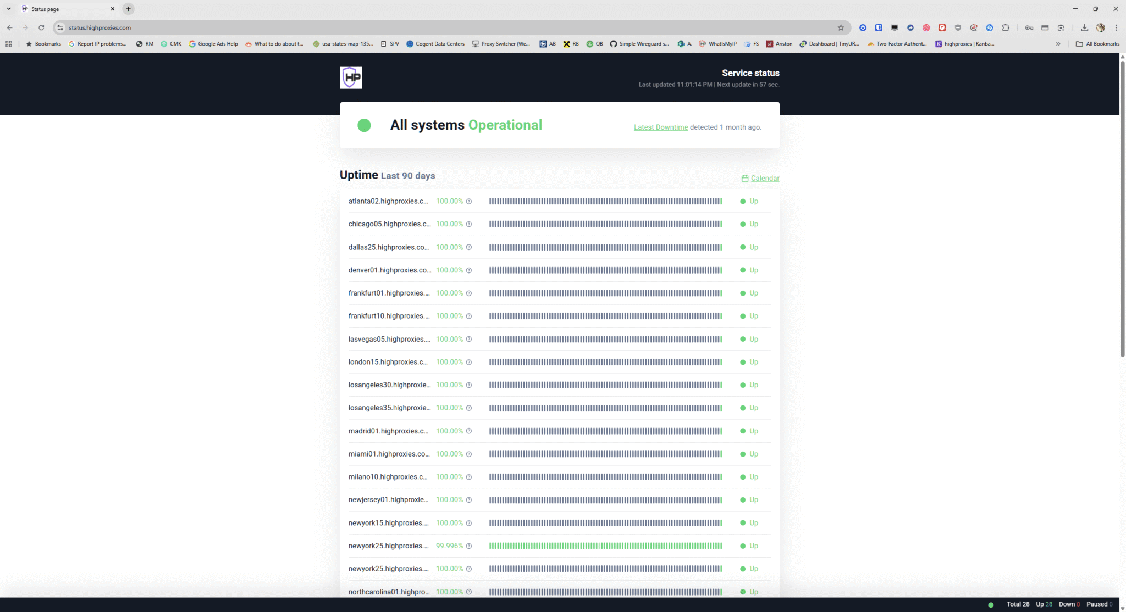
Task: Click the HP logo in header
Action: click(351, 77)
